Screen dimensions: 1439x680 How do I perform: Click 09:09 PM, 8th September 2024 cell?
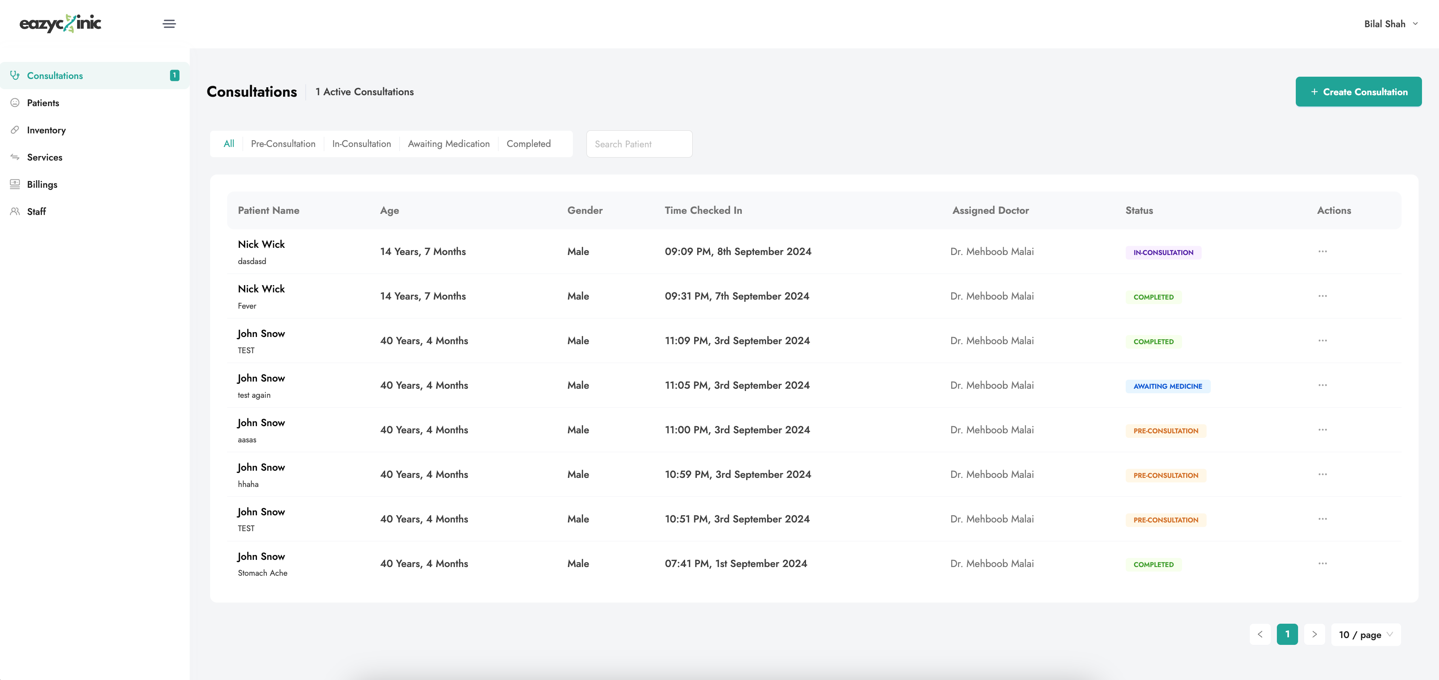click(738, 251)
